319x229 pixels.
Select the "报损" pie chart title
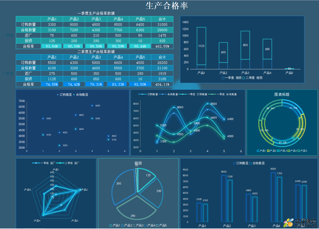coord(138,163)
